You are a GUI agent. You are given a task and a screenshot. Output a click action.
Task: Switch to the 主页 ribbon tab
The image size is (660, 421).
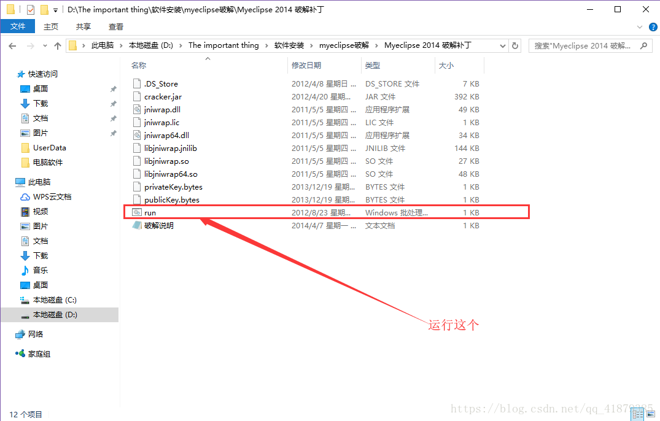(51, 26)
